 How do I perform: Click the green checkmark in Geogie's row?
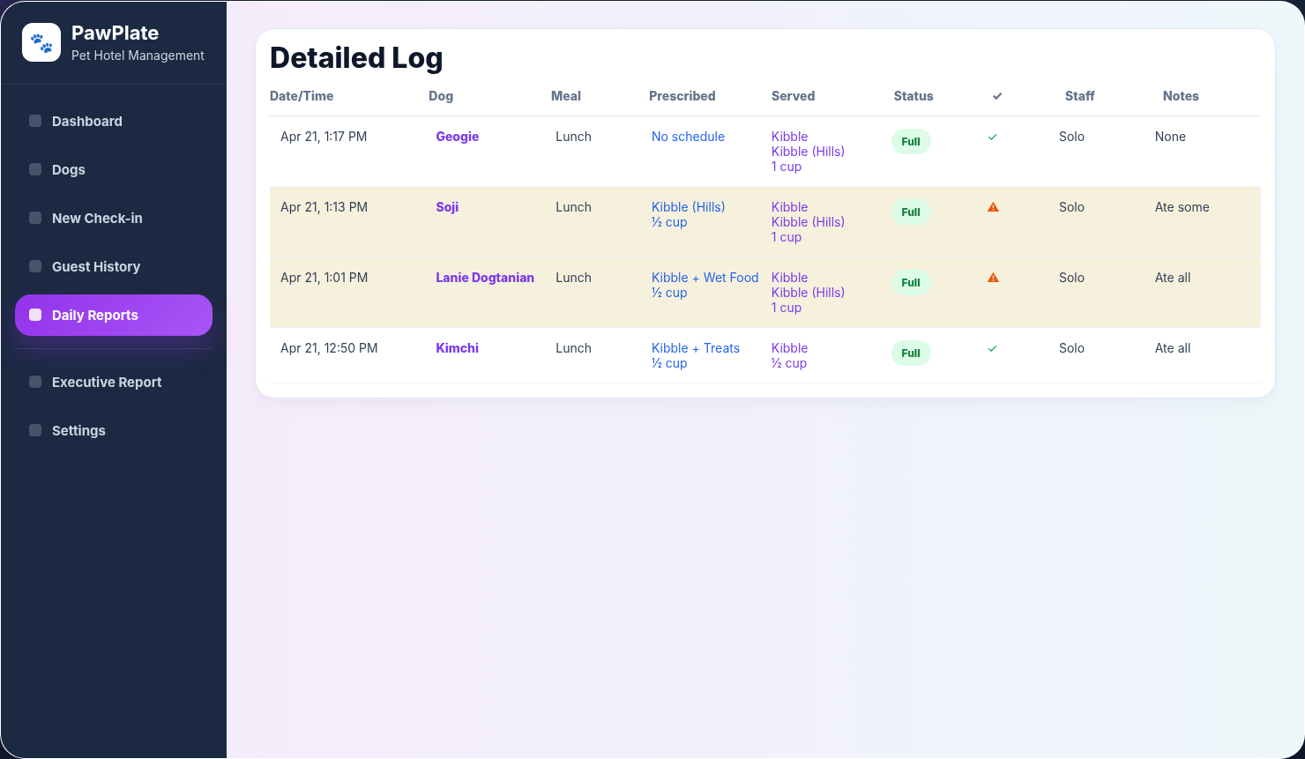point(993,137)
